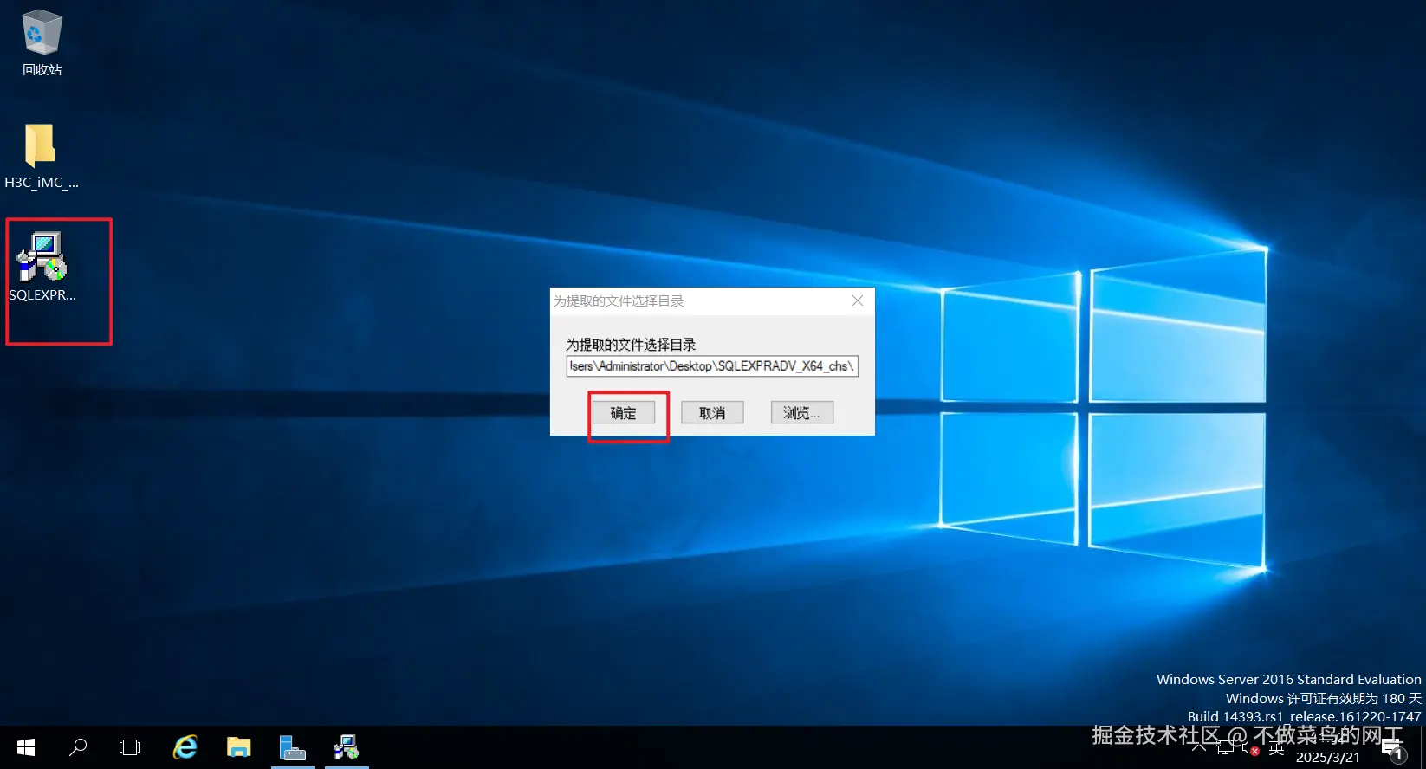Open the network status tray icon
Image resolution: width=1426 pixels, height=769 pixels.
[1224, 748]
